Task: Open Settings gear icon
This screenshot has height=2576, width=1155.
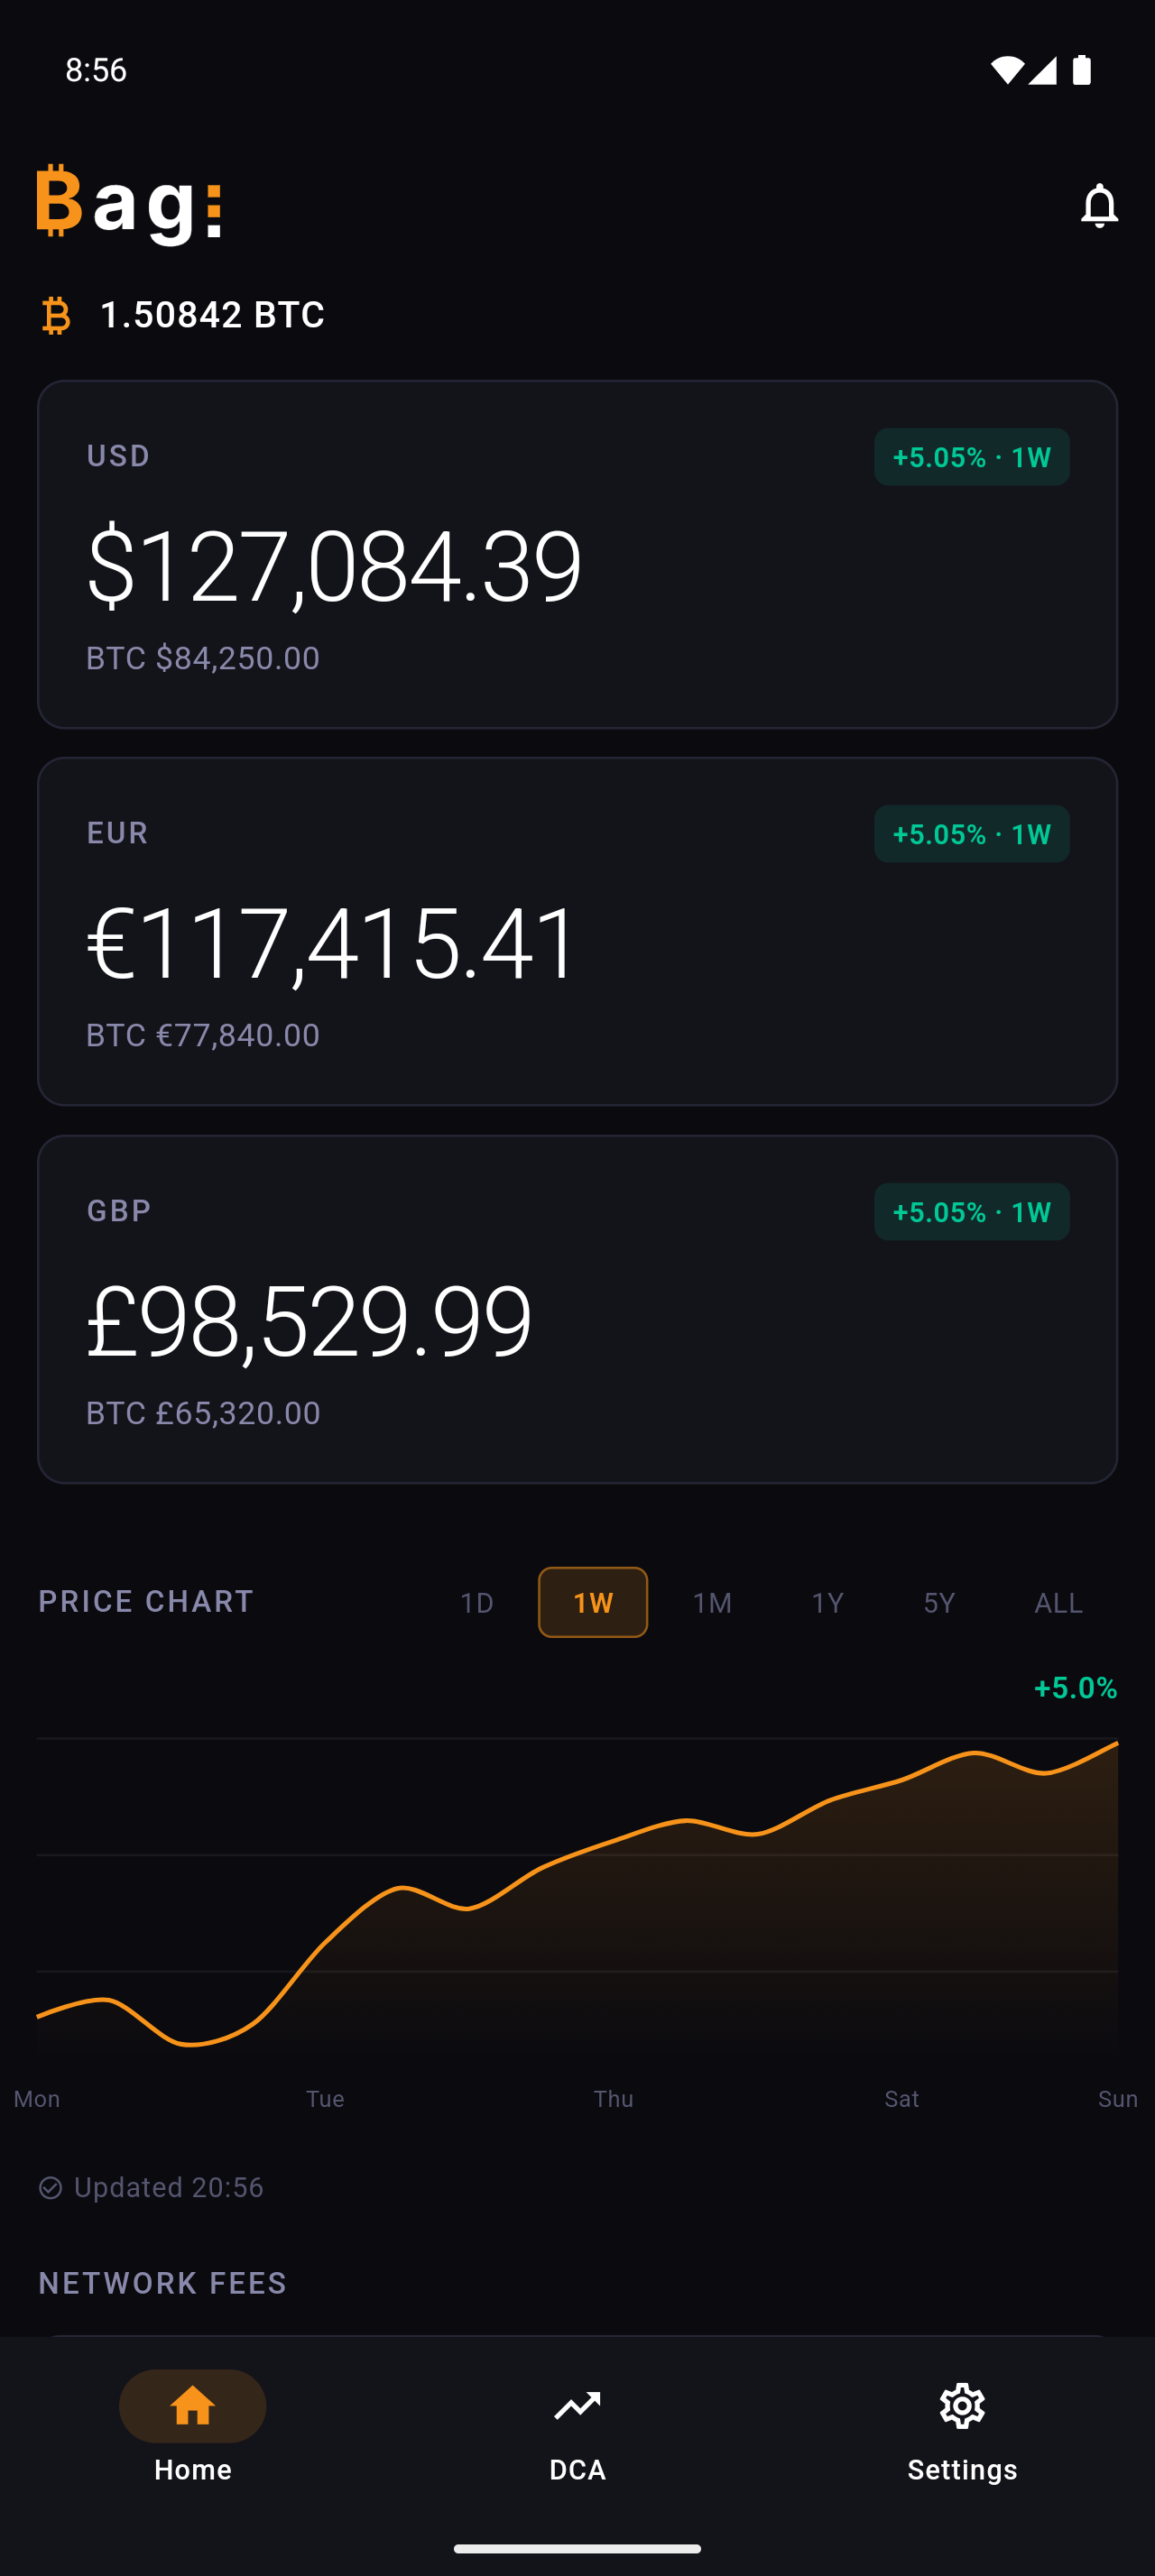Action: (962, 2406)
